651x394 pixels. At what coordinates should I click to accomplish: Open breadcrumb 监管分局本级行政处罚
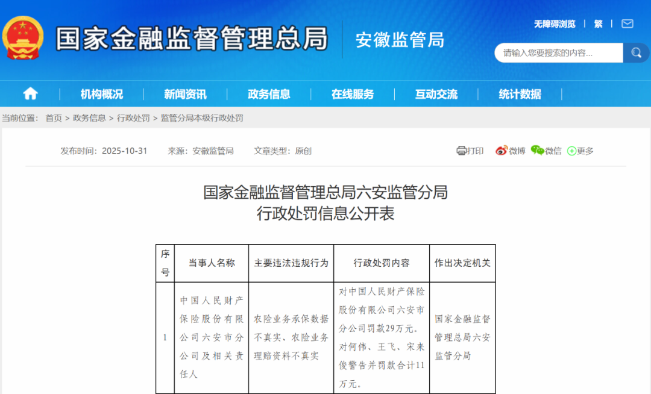(202, 118)
